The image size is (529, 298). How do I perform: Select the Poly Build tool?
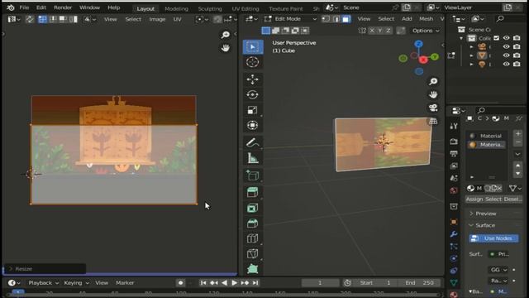point(253,268)
